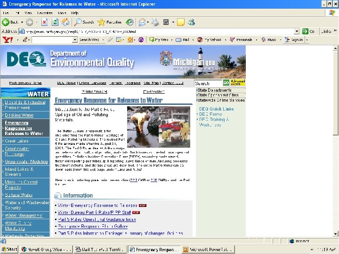Click the Yahoo! Y! logo button
339x254 pixels.
click(x=8, y=40)
